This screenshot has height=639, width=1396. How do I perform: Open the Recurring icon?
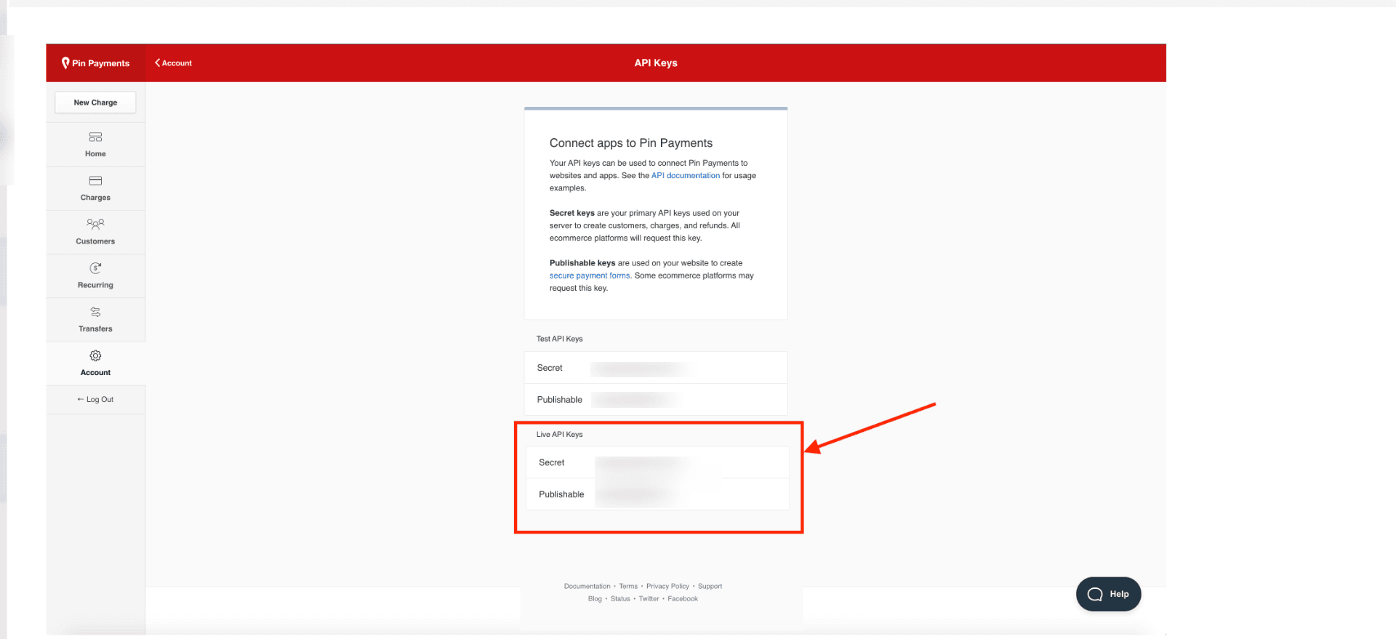tap(95, 268)
